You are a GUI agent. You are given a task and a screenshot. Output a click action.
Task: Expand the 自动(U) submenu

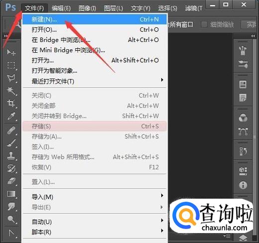point(95,222)
